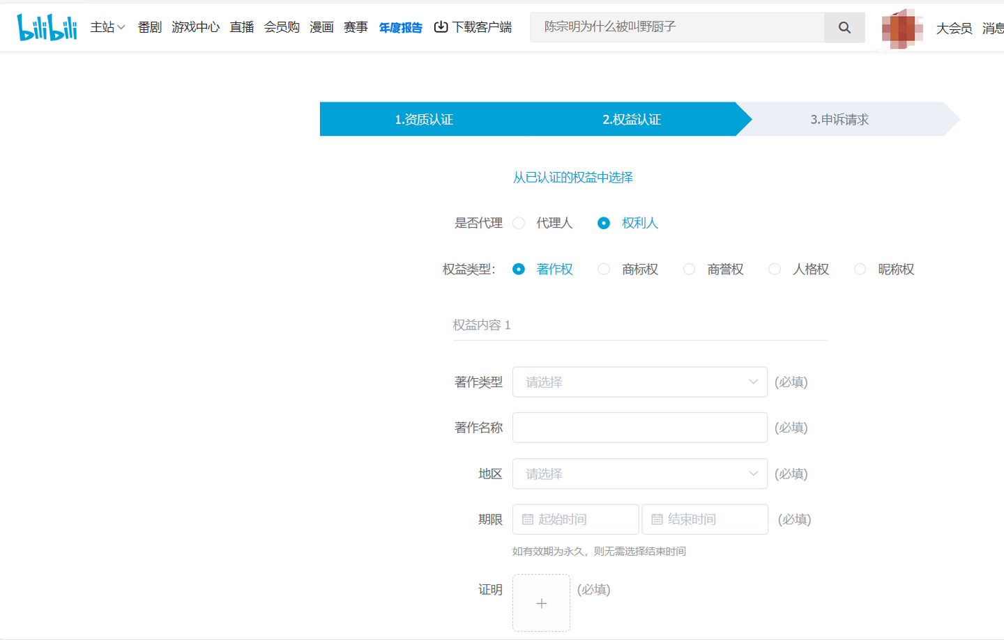Choose 著作权 as rights type
1004x640 pixels.
point(519,269)
